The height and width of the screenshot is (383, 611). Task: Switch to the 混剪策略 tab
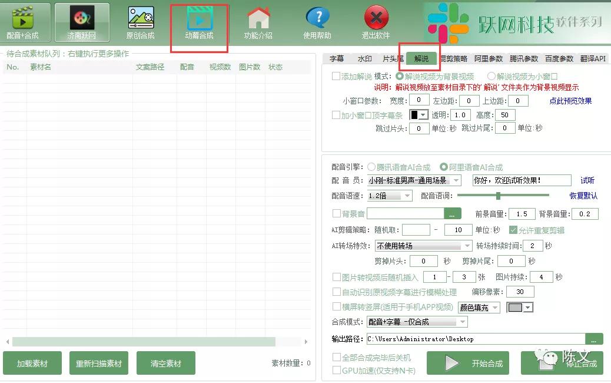coord(454,58)
